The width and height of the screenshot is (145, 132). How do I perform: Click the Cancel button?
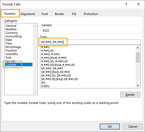[133, 127]
